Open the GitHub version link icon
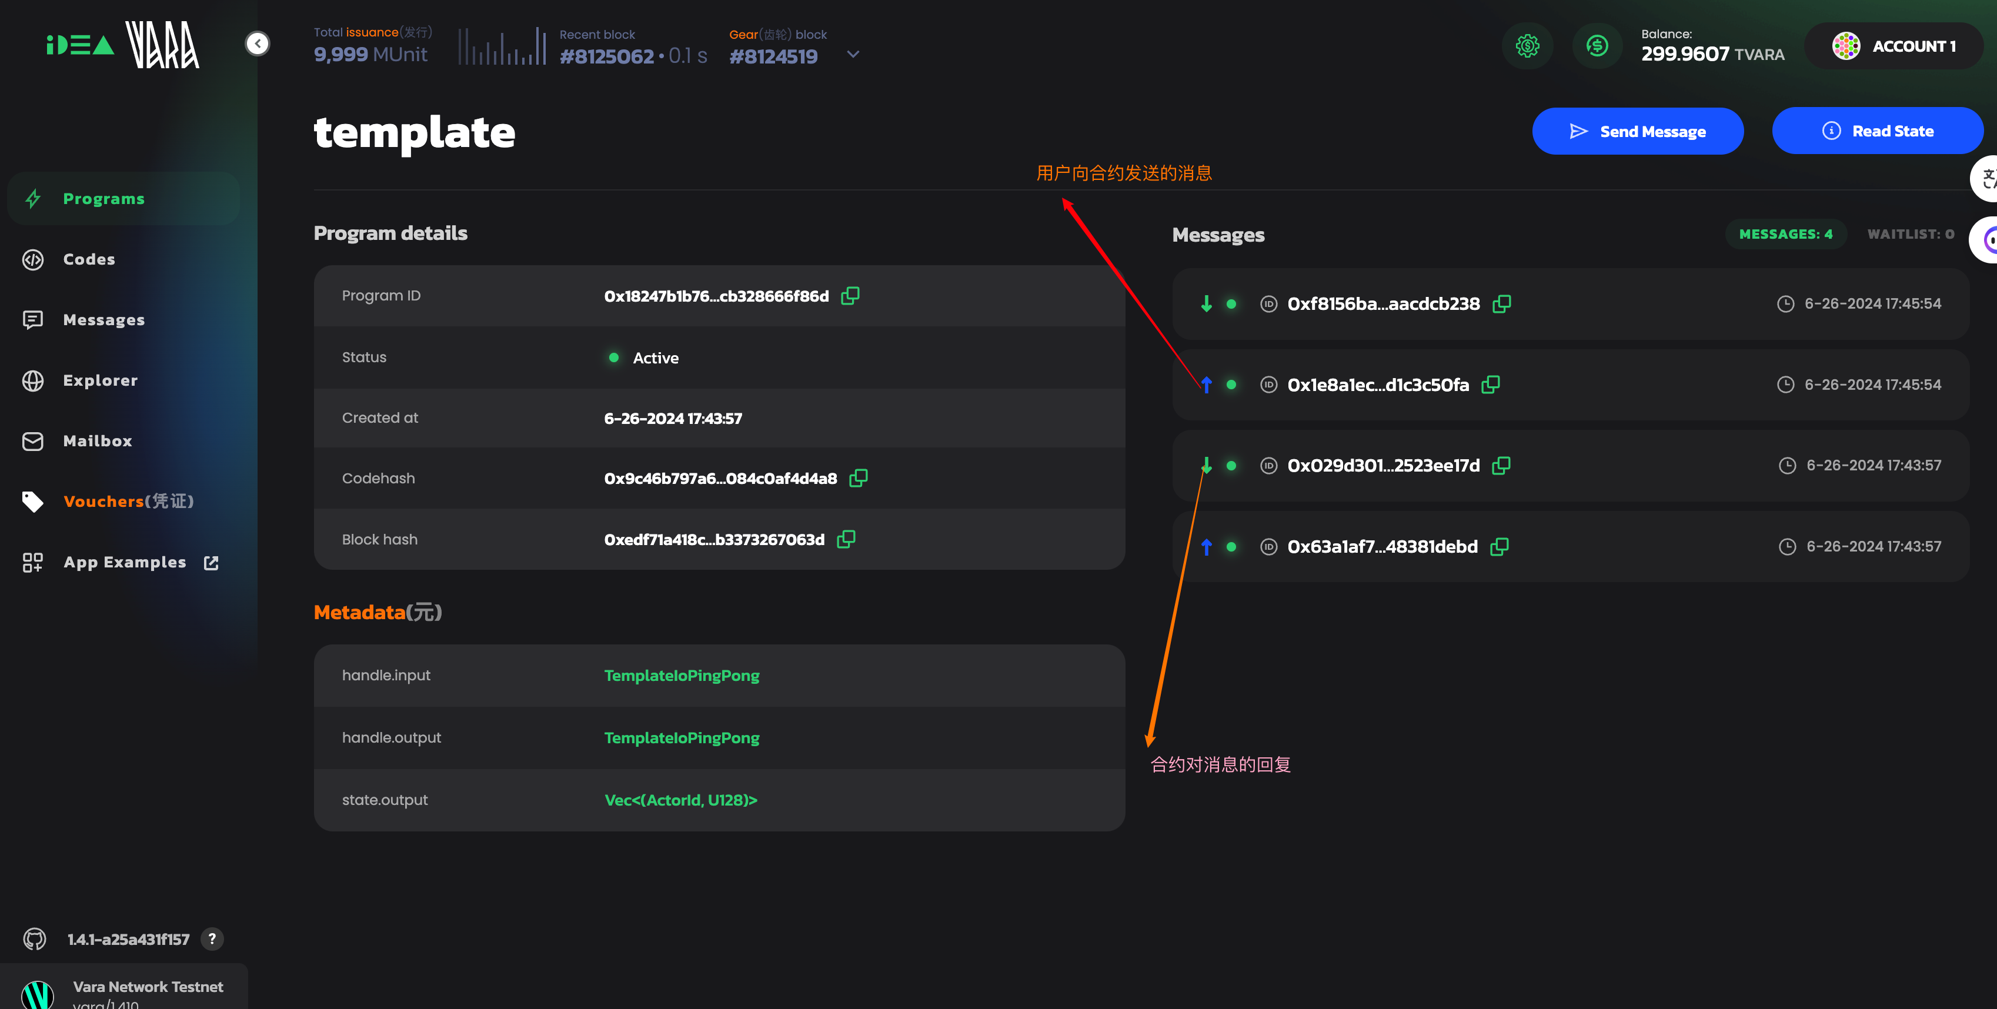The height and width of the screenshot is (1009, 1997). click(x=34, y=939)
